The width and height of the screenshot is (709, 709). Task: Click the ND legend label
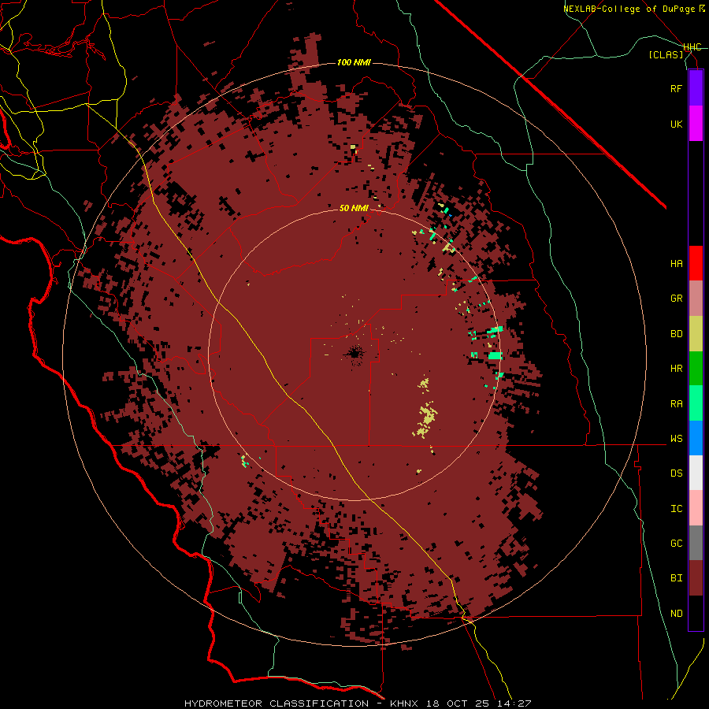[x=676, y=614]
